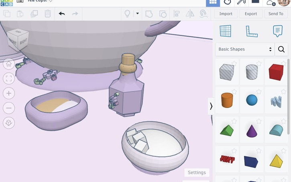The image size is (291, 182).
Task: Click the Paste icon in toolbar
Action: point(20,14)
